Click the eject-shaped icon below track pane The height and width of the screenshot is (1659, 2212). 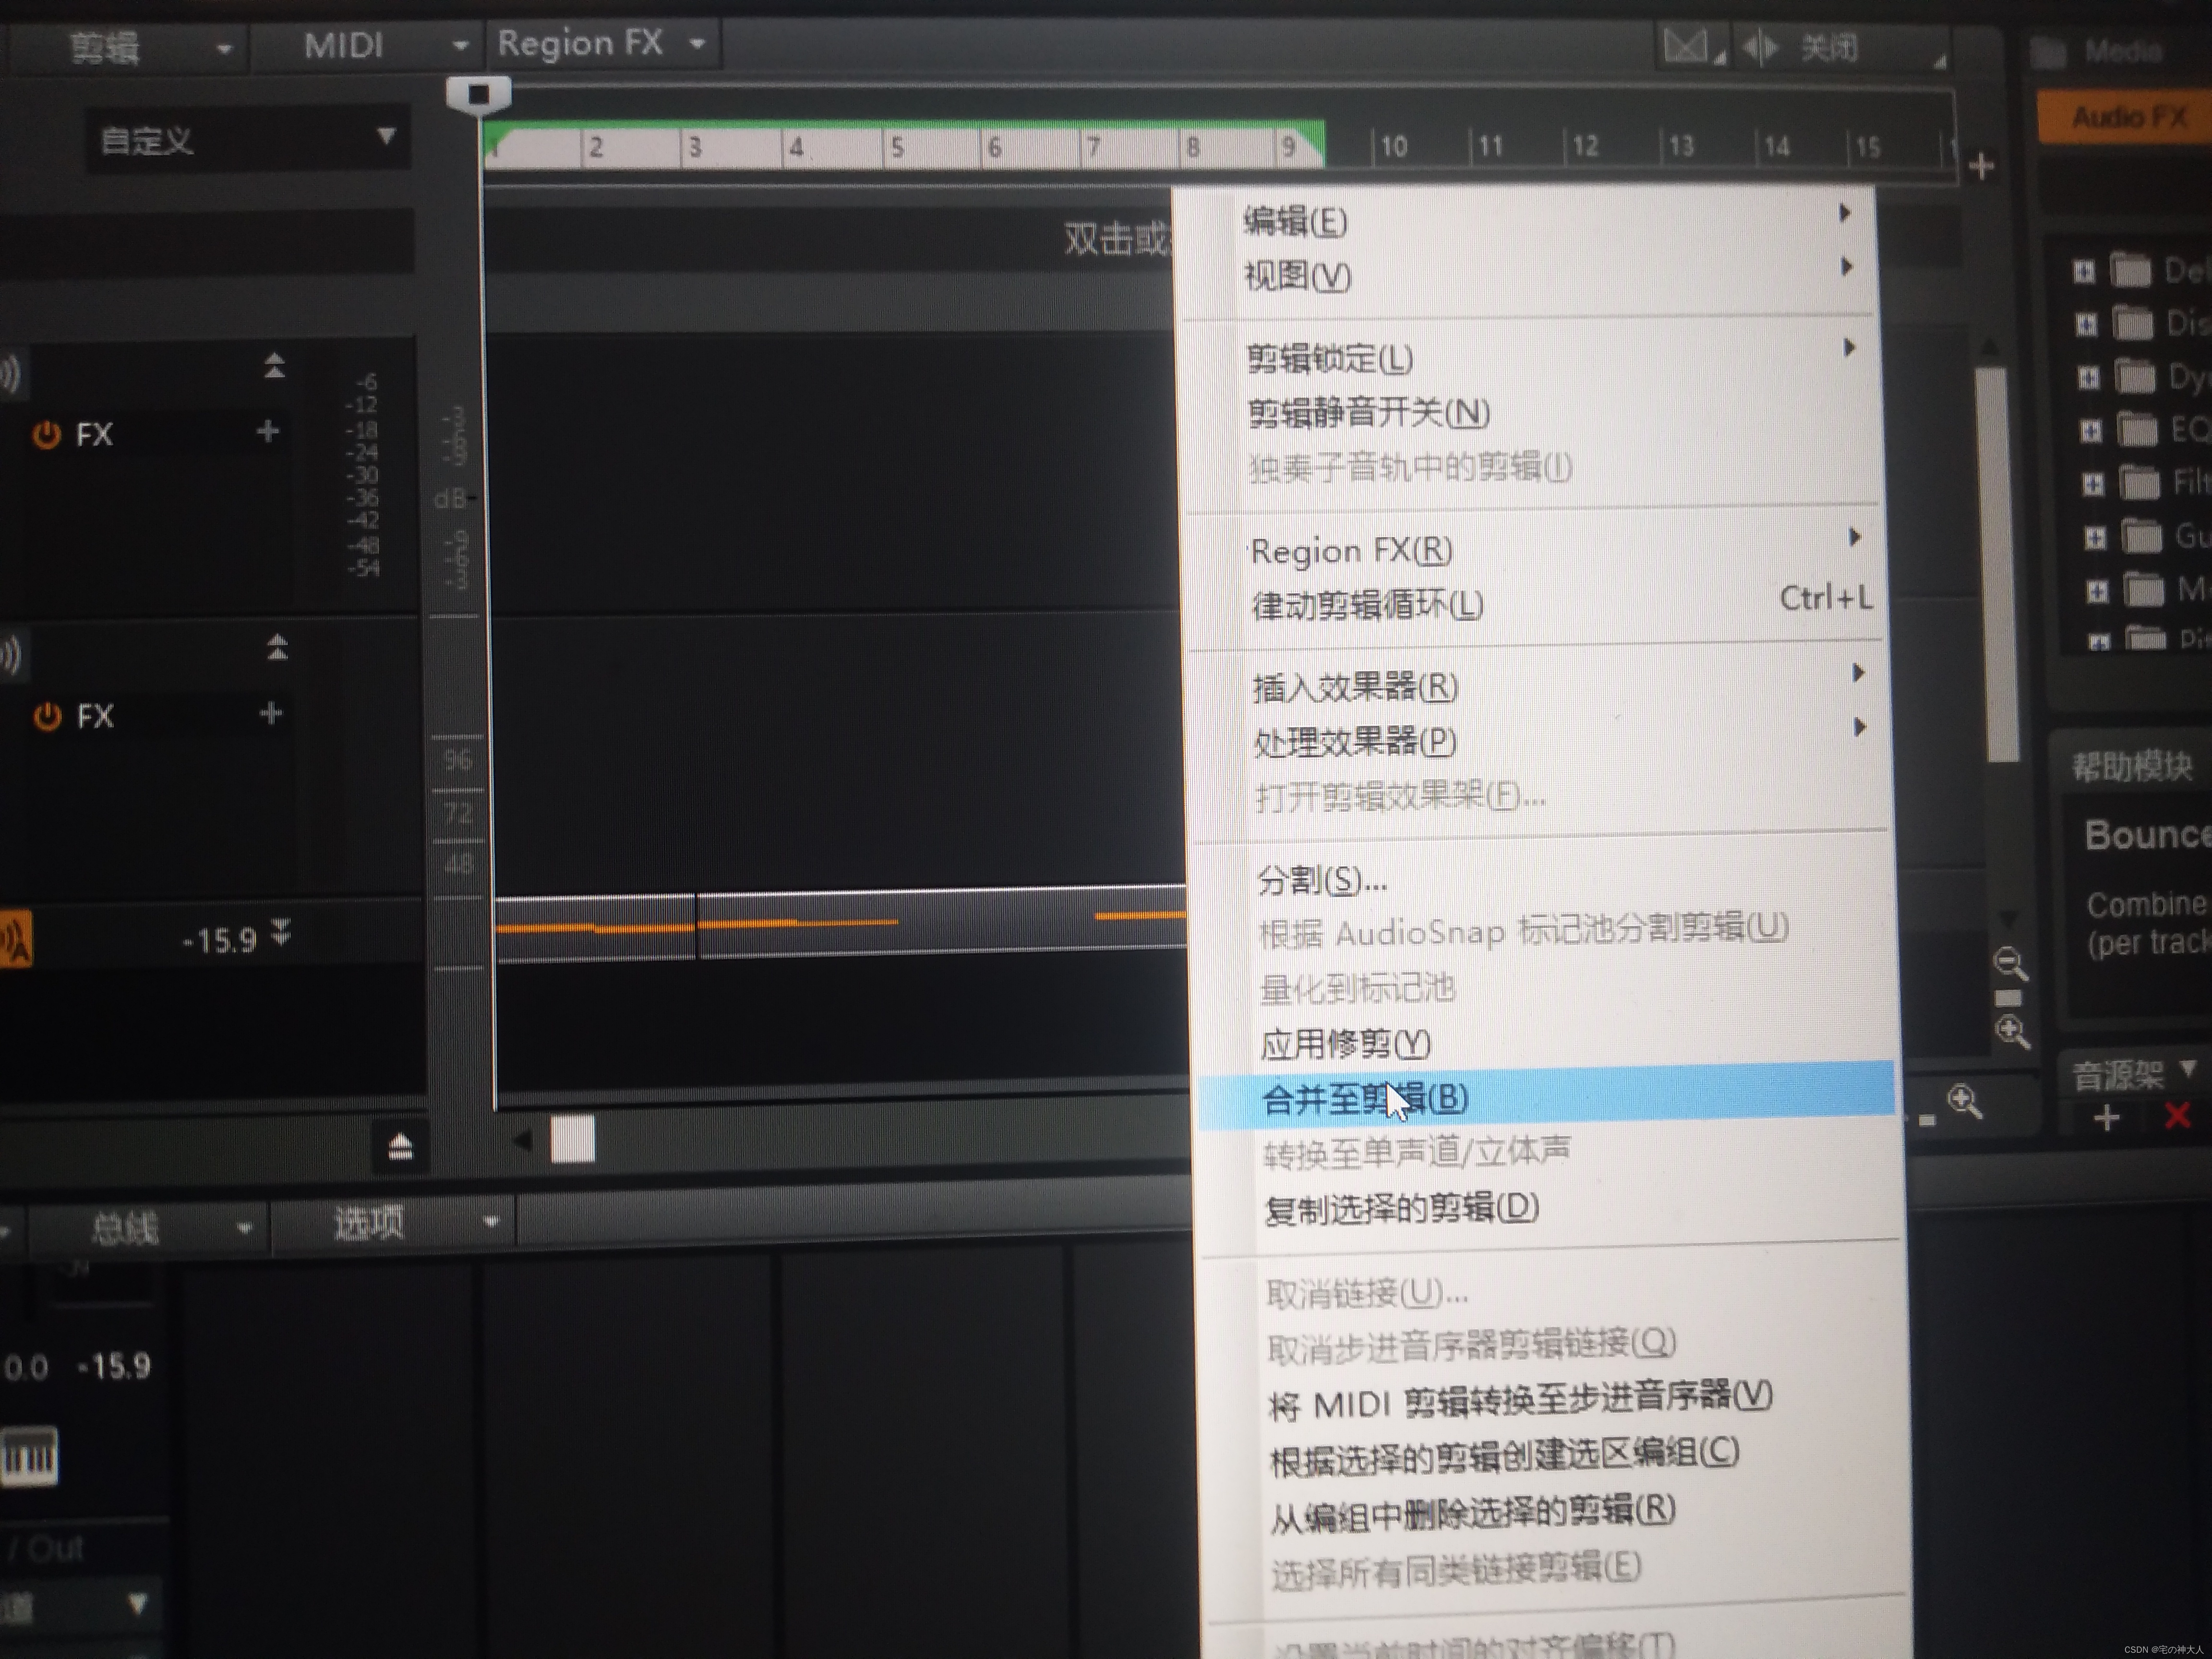(x=400, y=1146)
